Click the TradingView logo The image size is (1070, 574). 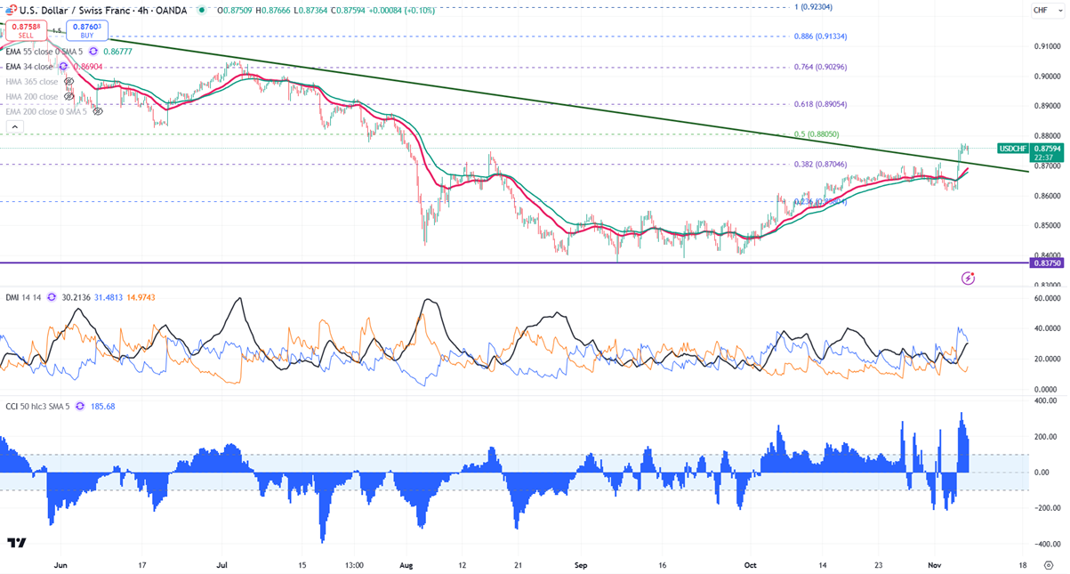tap(15, 543)
